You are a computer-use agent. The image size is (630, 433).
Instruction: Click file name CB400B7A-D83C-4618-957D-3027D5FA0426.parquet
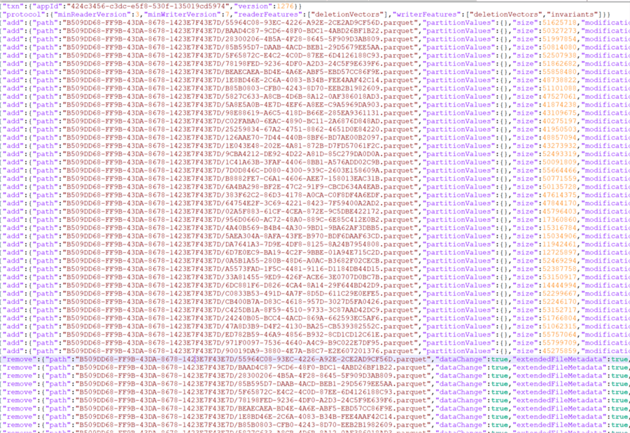(x=319, y=302)
